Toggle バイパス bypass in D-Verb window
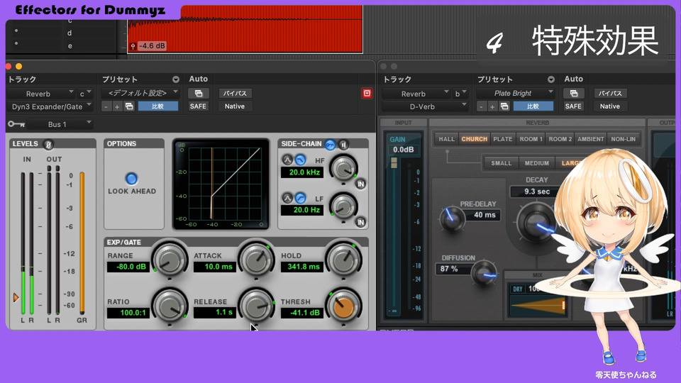 click(x=610, y=94)
